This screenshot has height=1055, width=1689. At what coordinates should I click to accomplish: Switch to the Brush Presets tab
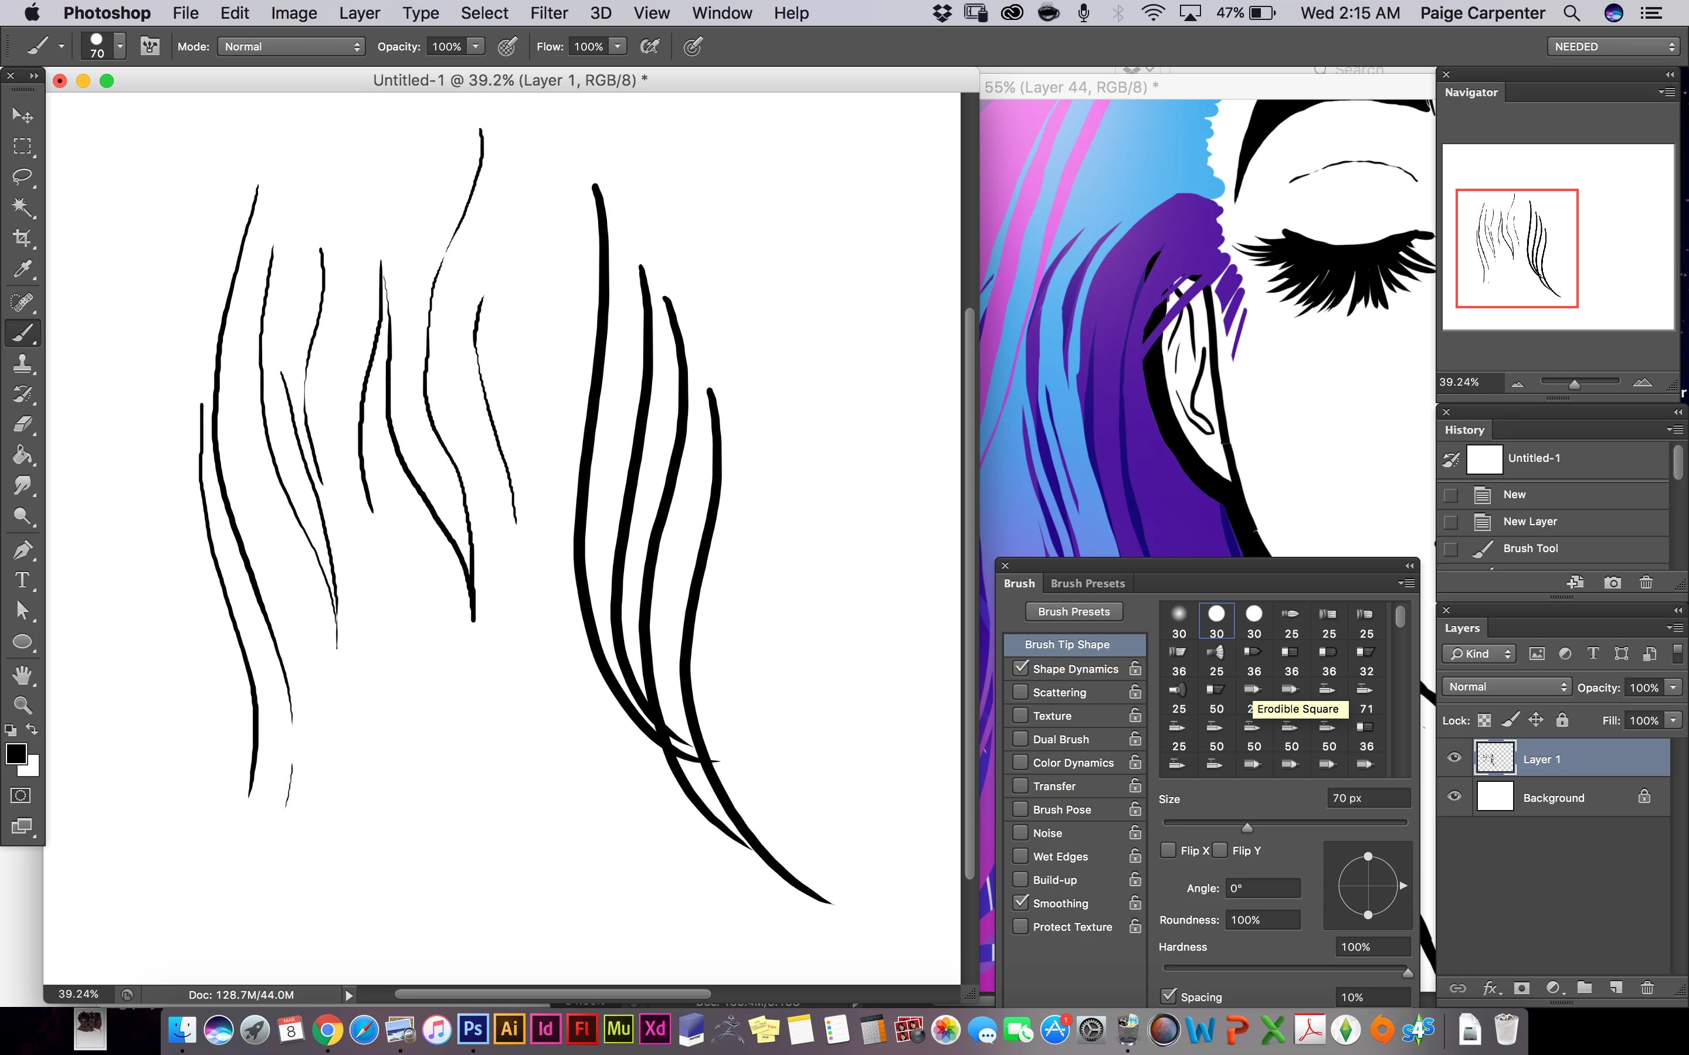pyautogui.click(x=1087, y=583)
